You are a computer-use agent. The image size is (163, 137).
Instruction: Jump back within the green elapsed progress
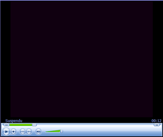point(21,125)
